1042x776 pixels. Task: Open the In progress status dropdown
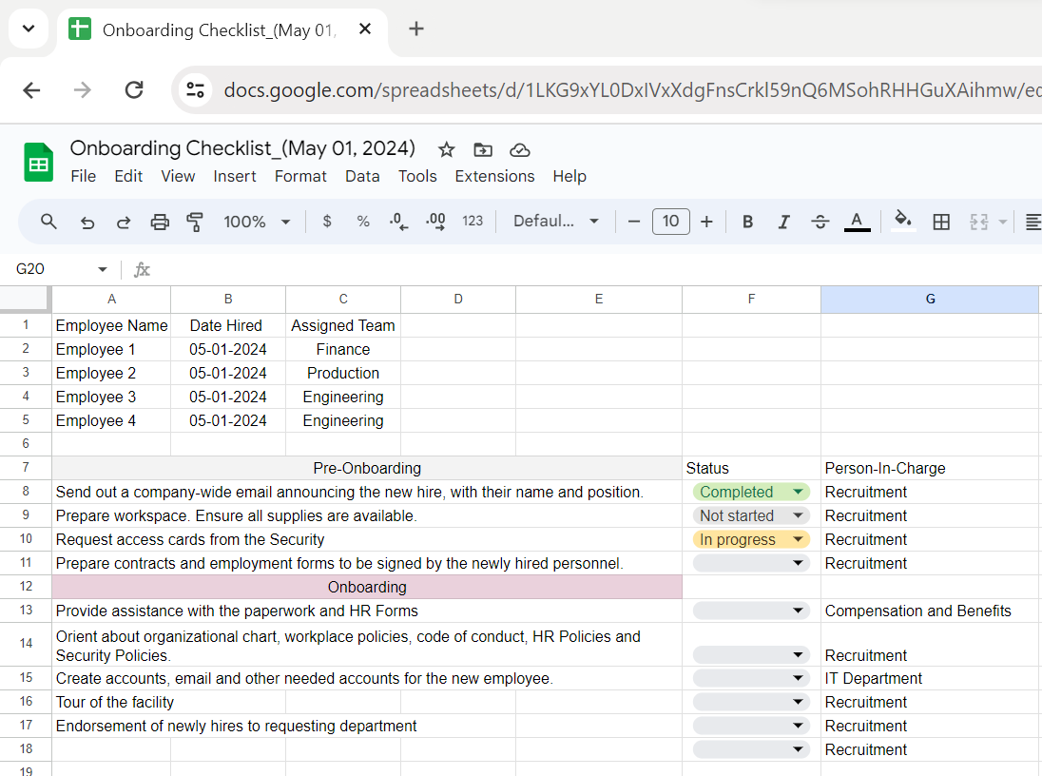[751, 539]
